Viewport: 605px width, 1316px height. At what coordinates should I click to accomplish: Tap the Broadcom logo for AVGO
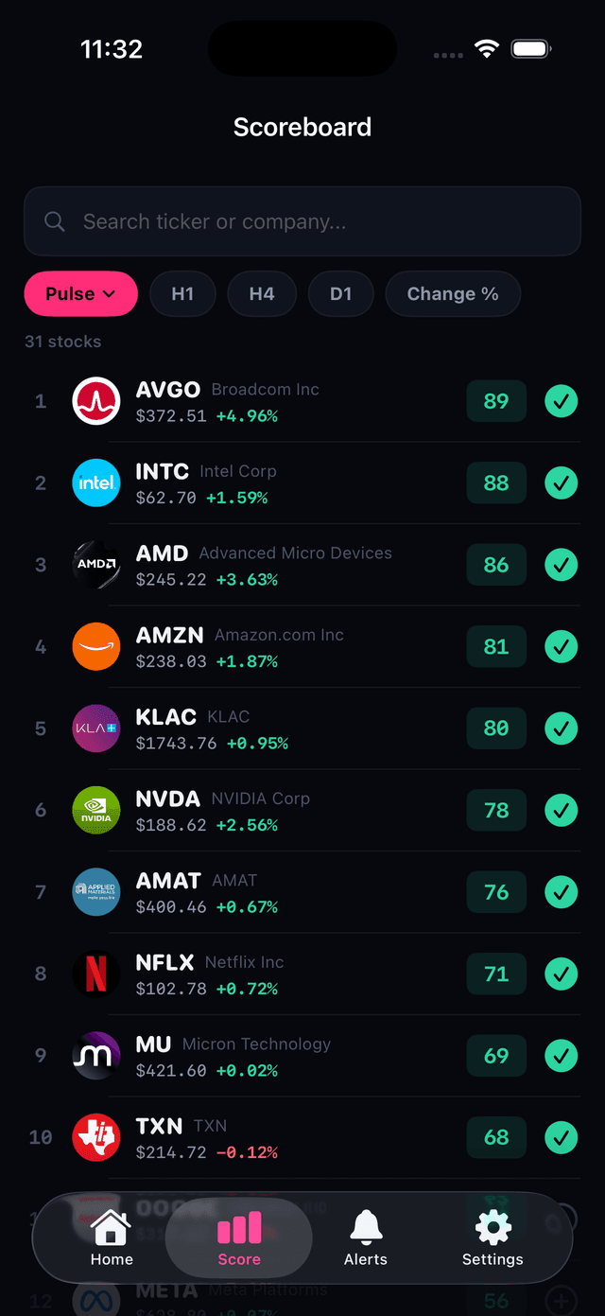[95, 401]
